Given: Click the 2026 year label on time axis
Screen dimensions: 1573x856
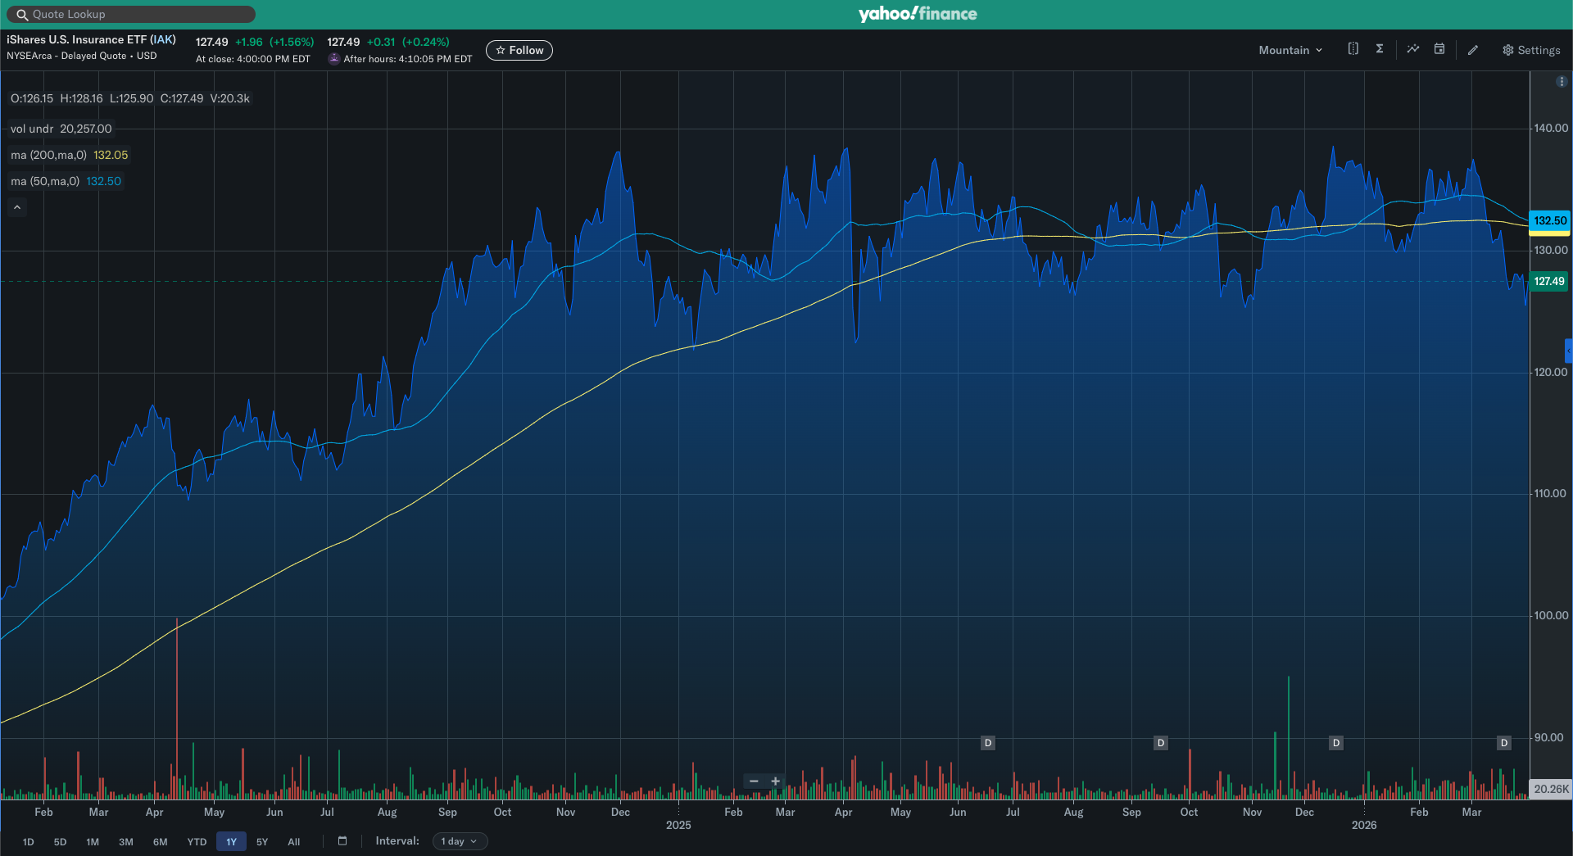Looking at the screenshot, I should point(1364,825).
